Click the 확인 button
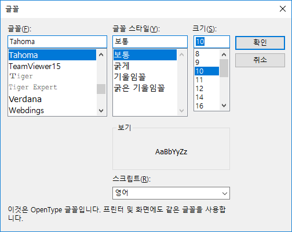The width and height of the screenshot is (292, 232). coord(260,42)
